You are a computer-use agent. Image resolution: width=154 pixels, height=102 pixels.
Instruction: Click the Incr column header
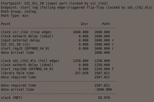84,24
